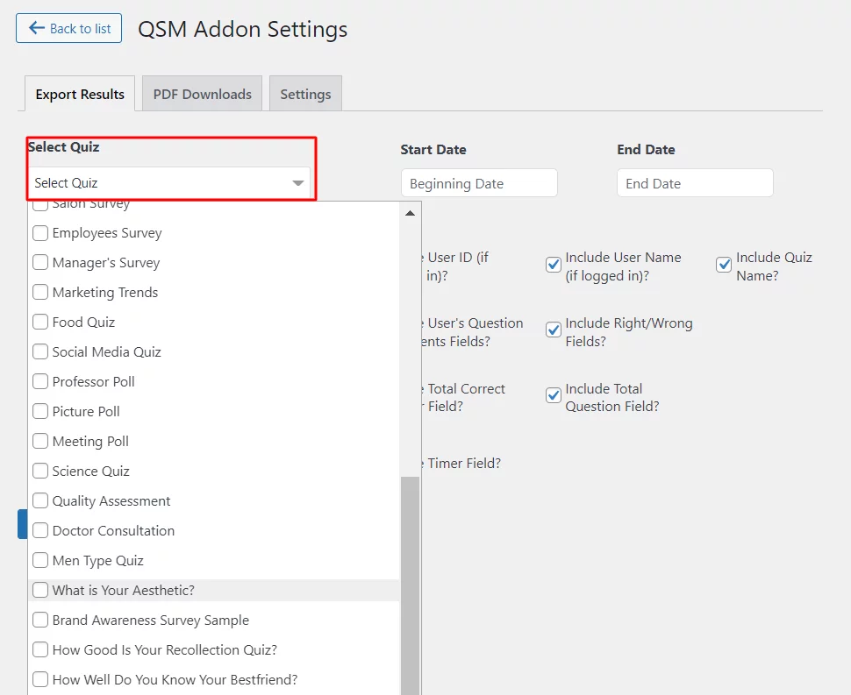
Task: Check the Science Quiz checkbox
Action: point(40,472)
